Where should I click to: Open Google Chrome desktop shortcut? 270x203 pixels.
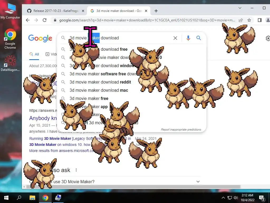click(10, 39)
